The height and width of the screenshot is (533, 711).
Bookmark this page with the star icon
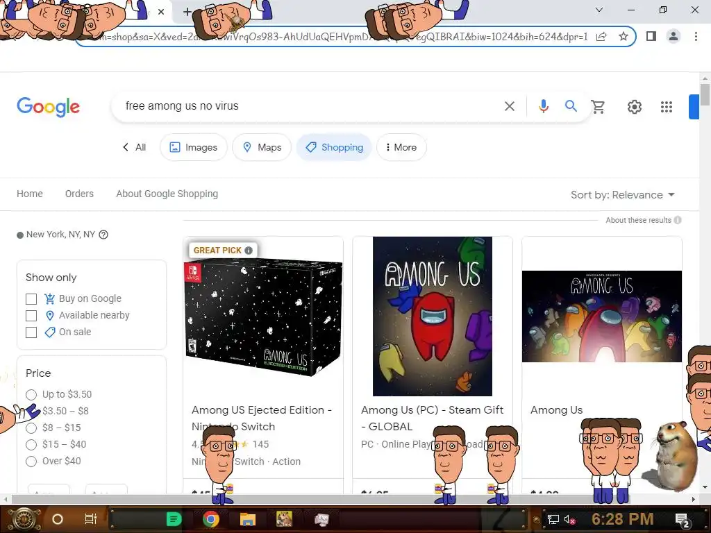click(624, 36)
